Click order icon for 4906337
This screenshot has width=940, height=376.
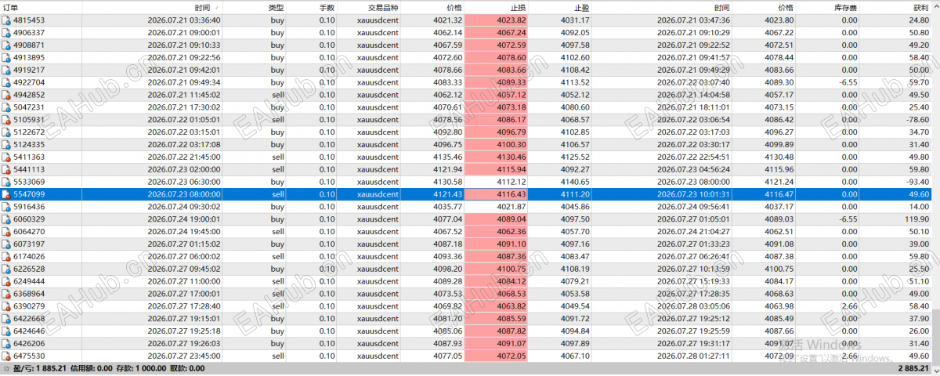pyautogui.click(x=7, y=33)
